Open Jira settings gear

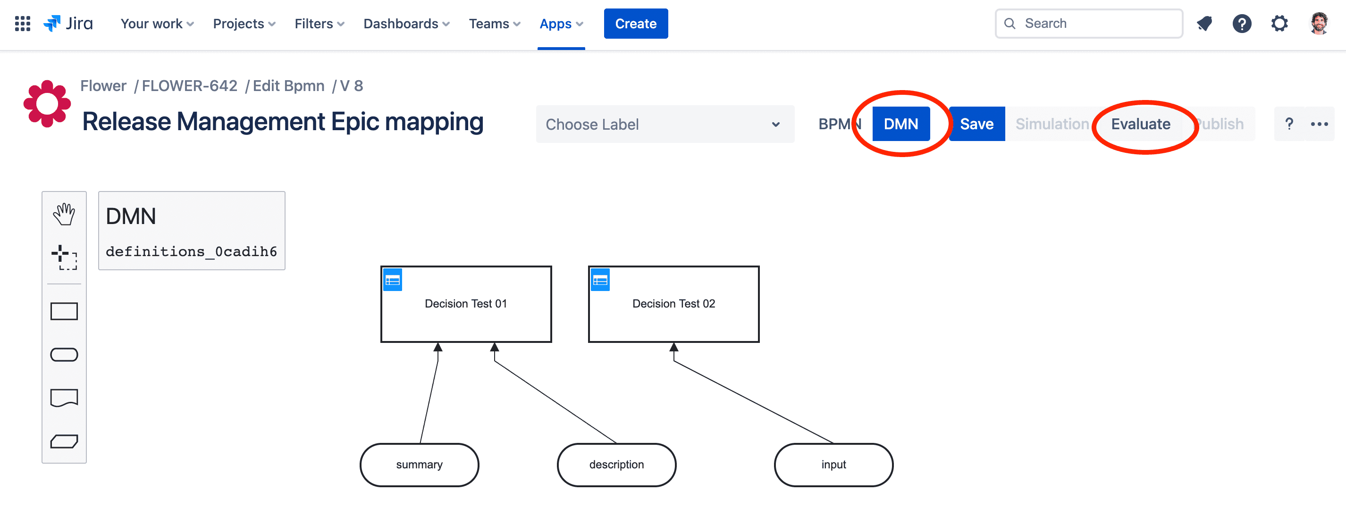pyautogui.click(x=1279, y=24)
